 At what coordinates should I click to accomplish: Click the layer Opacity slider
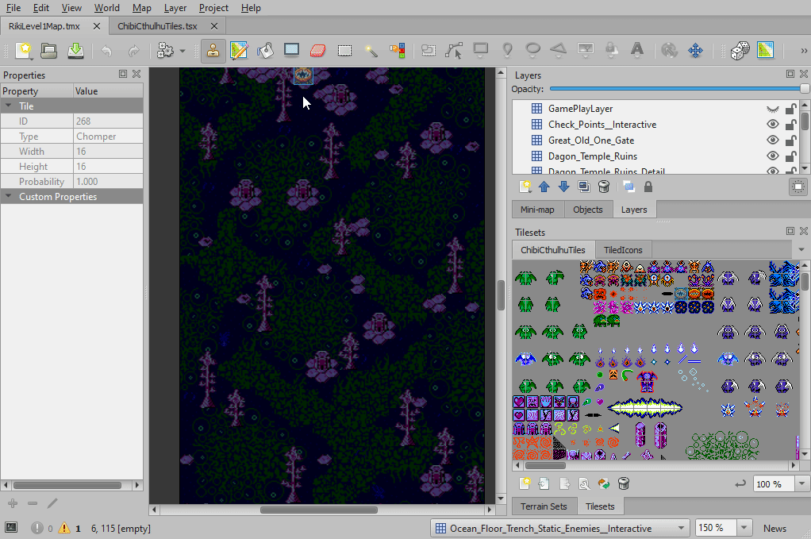pos(675,89)
